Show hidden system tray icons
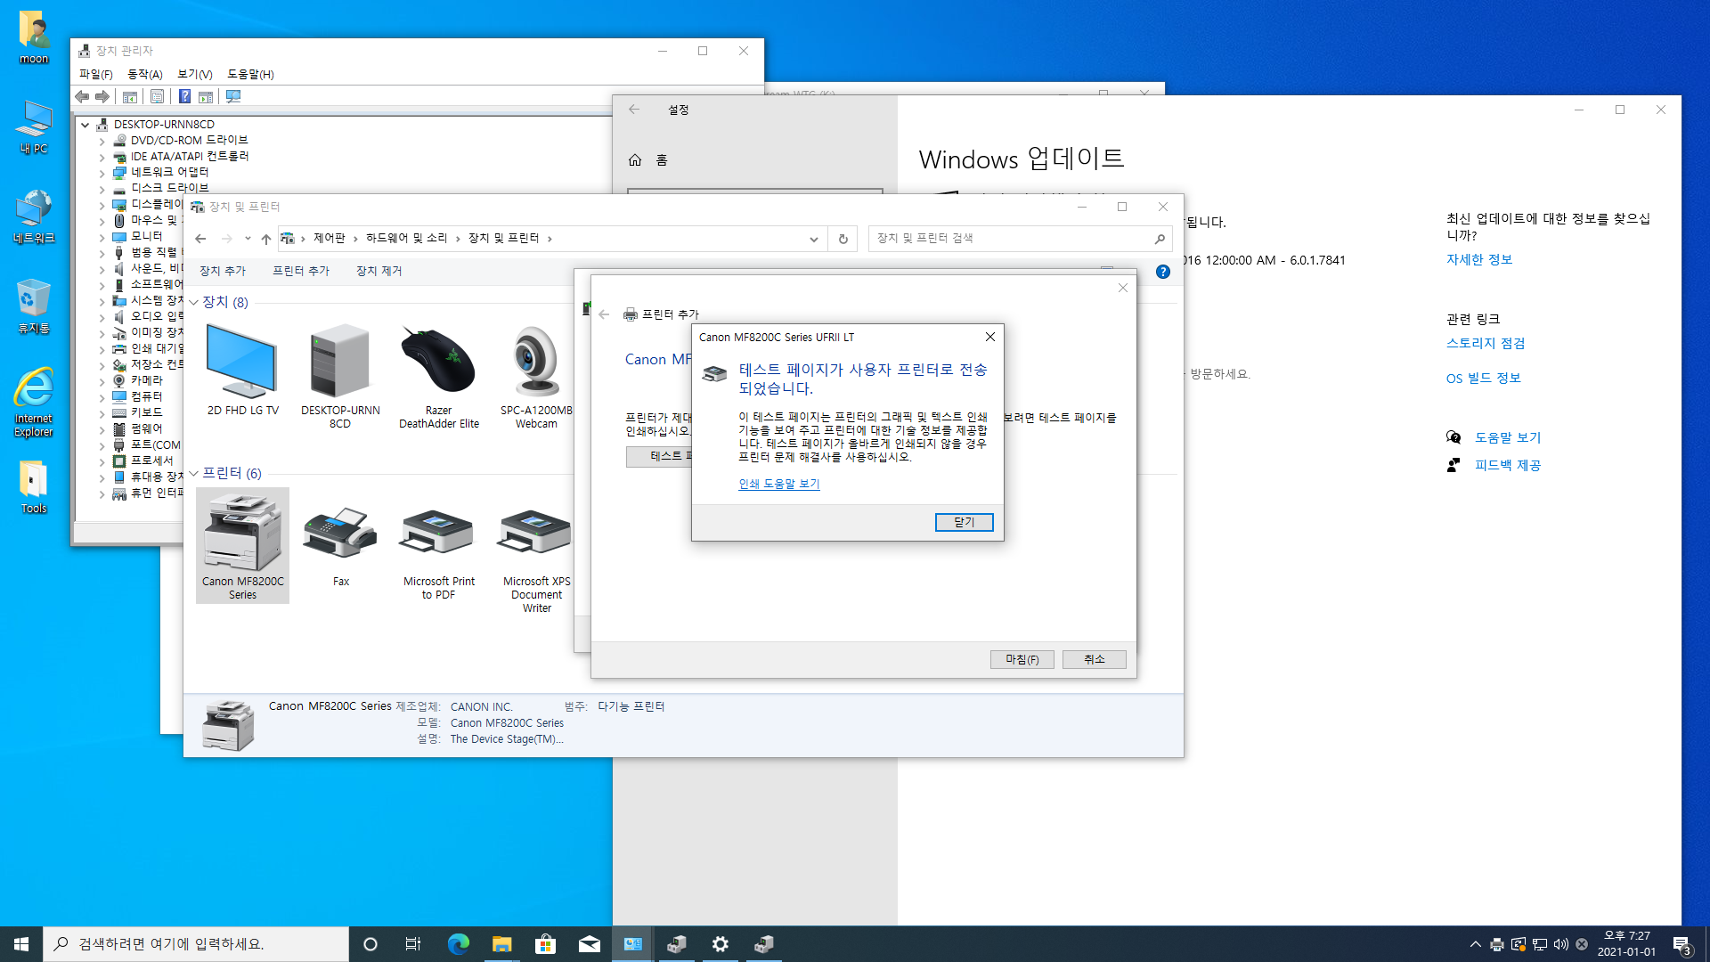Viewport: 1710px width, 962px height. pyautogui.click(x=1475, y=944)
